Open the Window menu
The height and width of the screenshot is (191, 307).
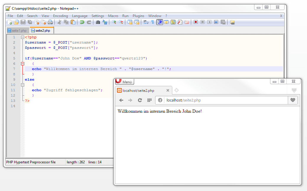pos(155,16)
